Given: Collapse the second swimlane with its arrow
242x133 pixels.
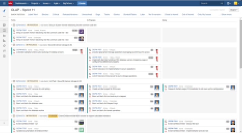Looking at the screenshot, I should click(12, 45).
